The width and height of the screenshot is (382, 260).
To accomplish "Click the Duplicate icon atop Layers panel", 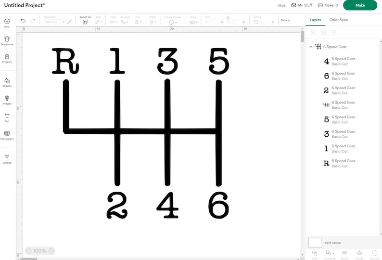I will click(323, 32).
